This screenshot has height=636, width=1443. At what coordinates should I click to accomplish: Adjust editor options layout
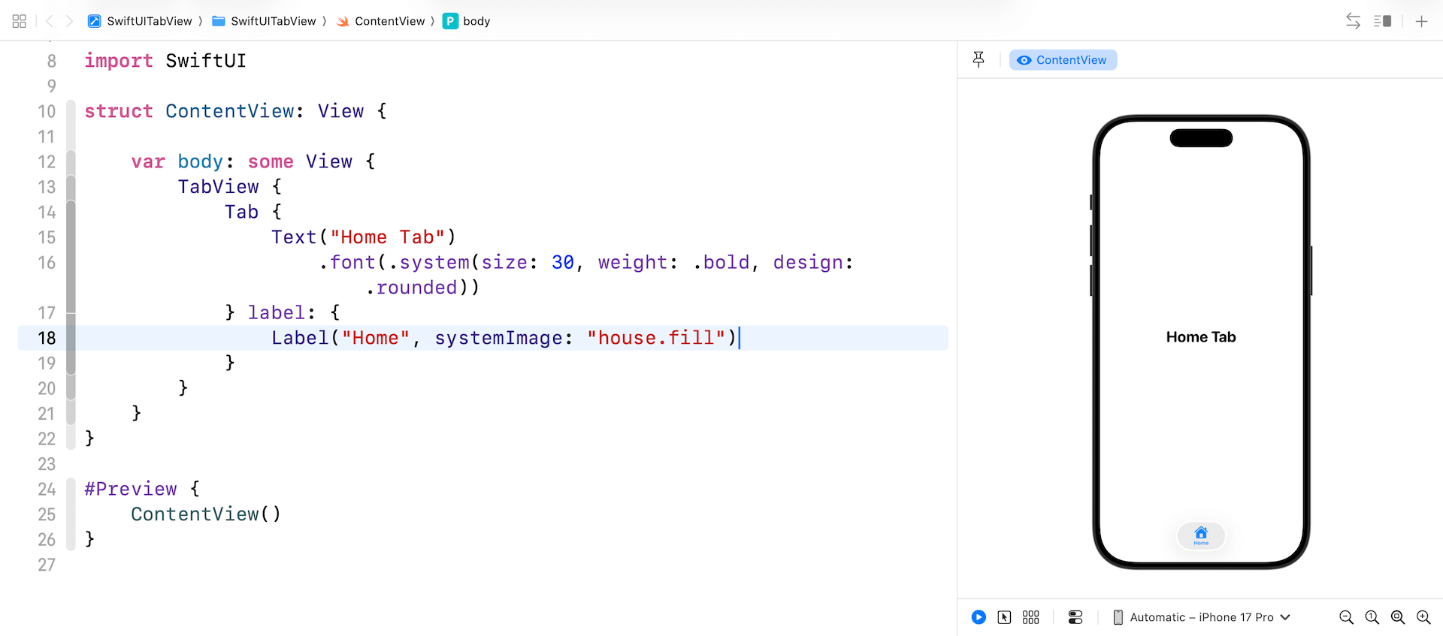[x=1382, y=21]
